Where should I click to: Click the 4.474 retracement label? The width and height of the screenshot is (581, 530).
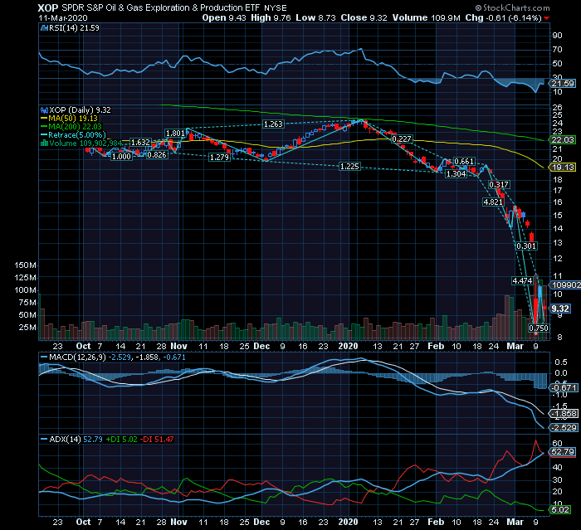(522, 280)
